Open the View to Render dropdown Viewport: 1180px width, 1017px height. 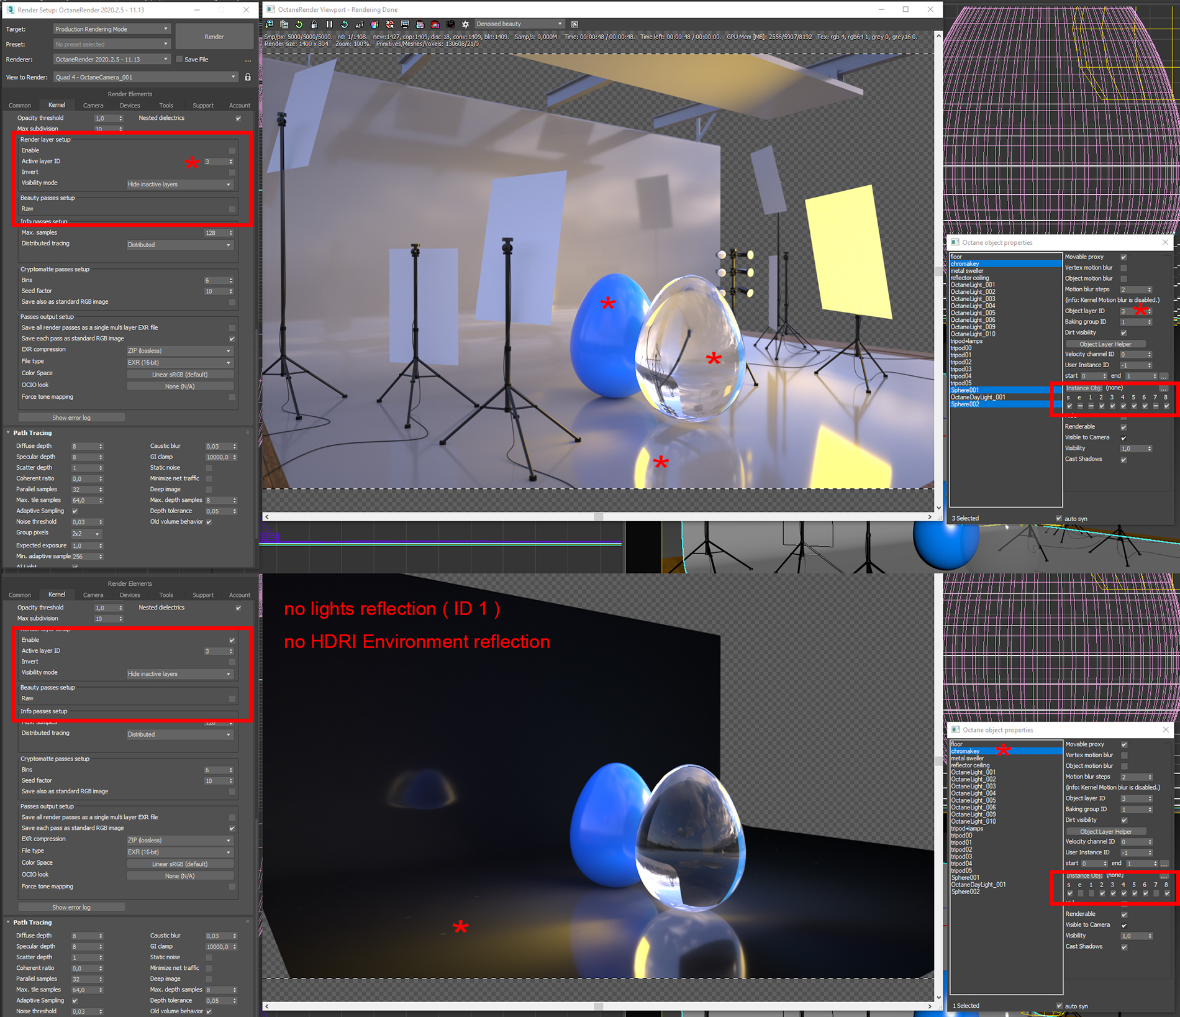(x=145, y=77)
